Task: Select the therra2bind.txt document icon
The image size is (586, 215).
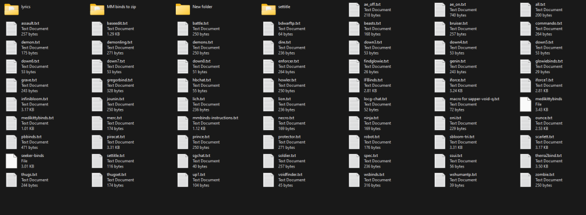Action: pos(525,161)
